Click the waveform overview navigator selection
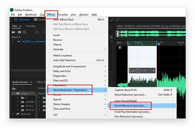This screenshot has width=195, height=128. pyautogui.click(x=122, y=34)
